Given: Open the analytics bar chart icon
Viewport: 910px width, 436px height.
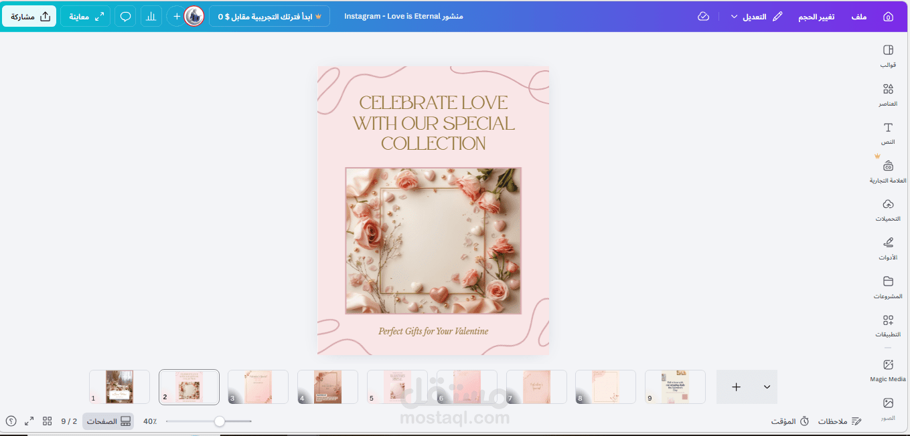Looking at the screenshot, I should point(151,16).
